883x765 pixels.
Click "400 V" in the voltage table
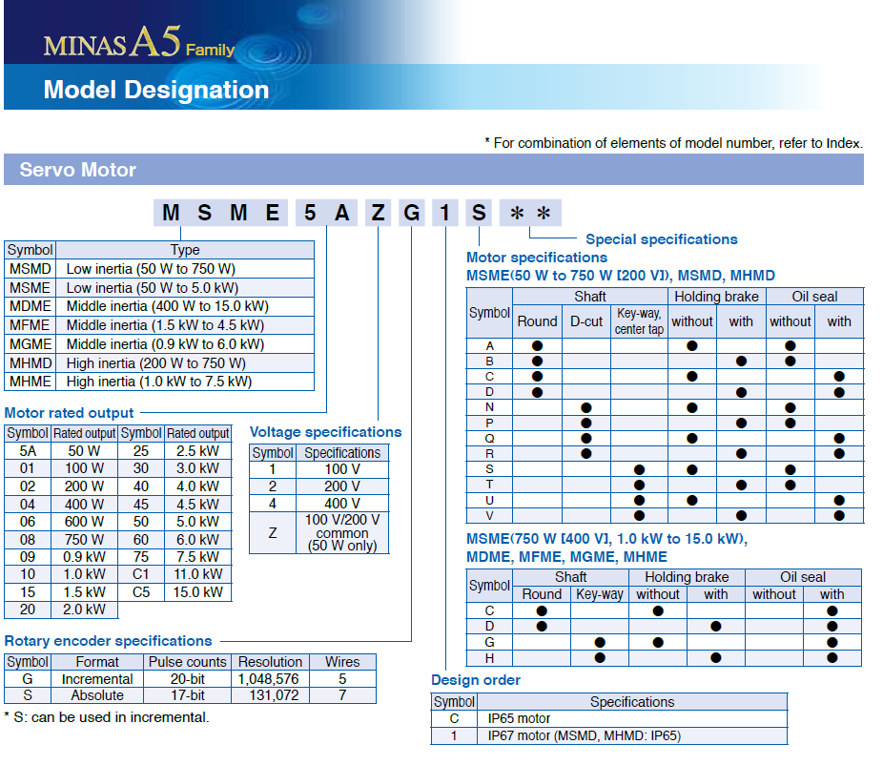click(342, 504)
